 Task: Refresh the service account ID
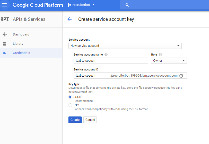181,76
